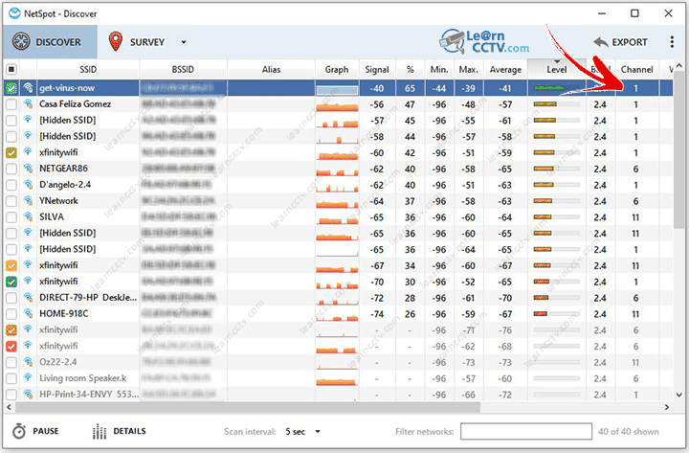Screen dimensions: 689x453
Task: Click the level bar for D'angelo-2.4
Action: pyautogui.click(x=557, y=185)
